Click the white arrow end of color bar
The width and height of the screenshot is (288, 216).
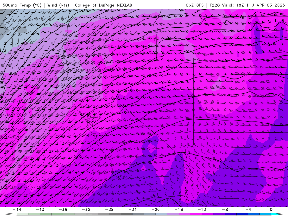point(11,214)
